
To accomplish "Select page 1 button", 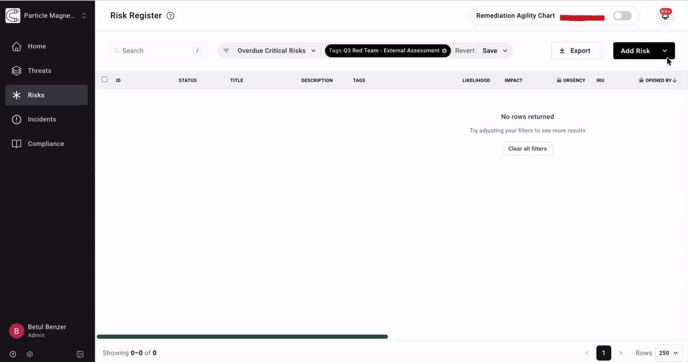I will (604, 353).
